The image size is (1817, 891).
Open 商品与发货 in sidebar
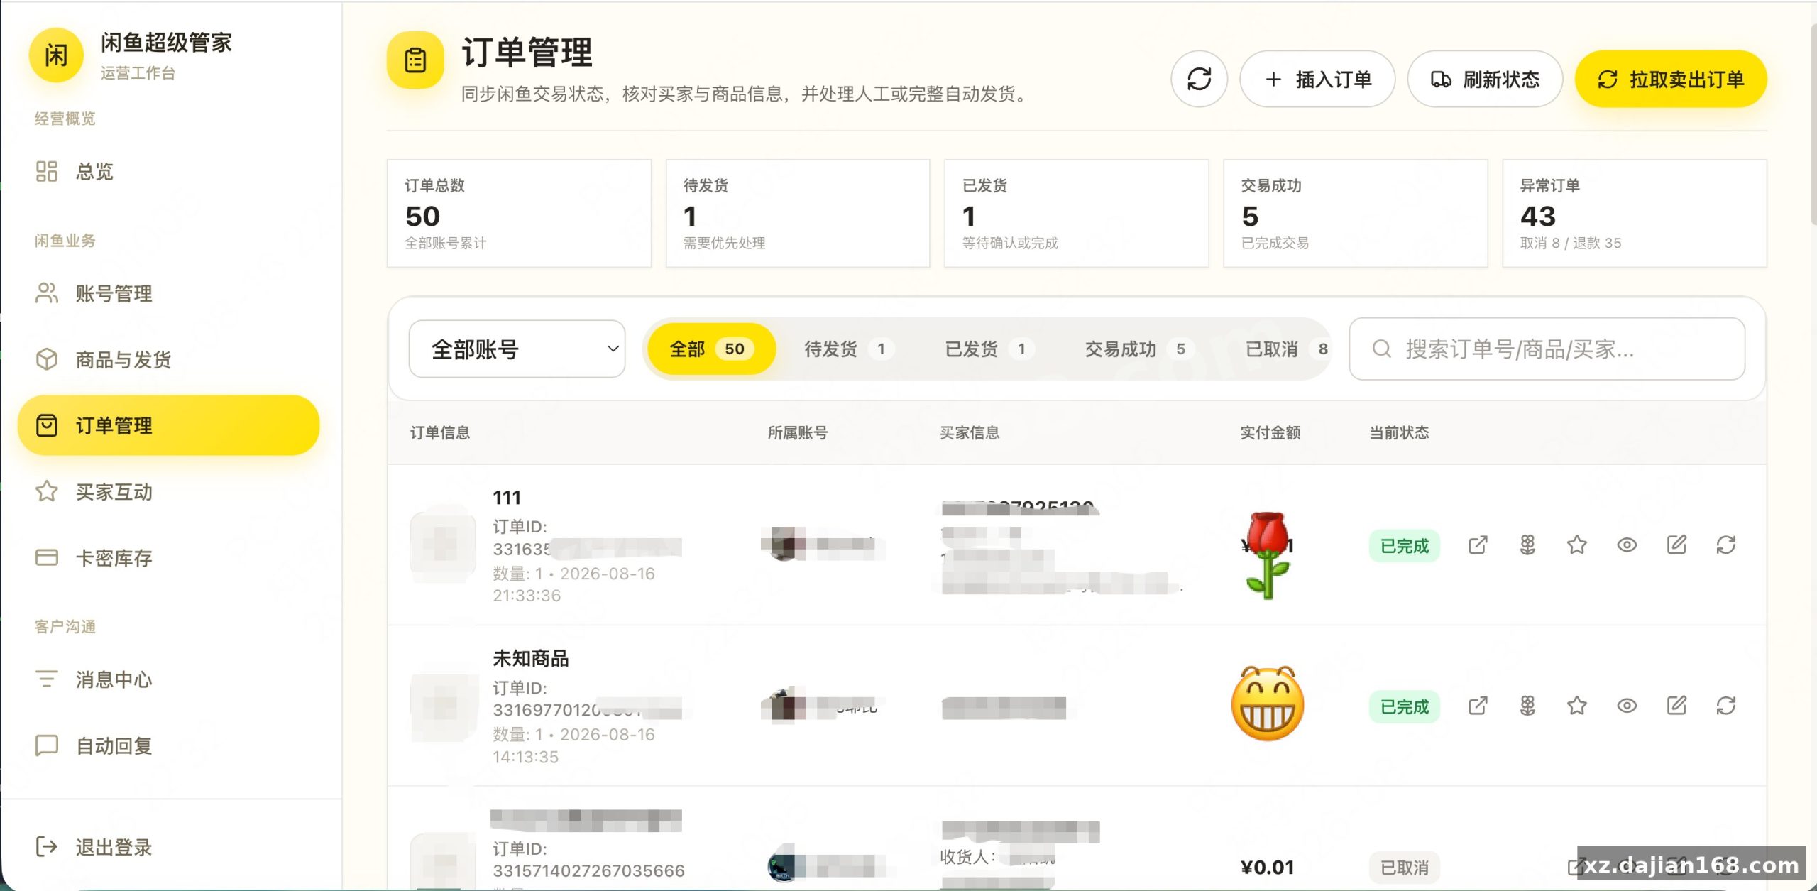[168, 359]
